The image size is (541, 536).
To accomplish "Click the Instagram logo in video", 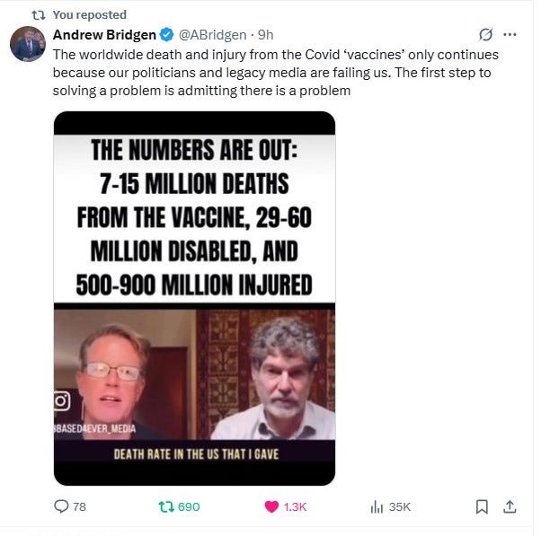I will [62, 401].
